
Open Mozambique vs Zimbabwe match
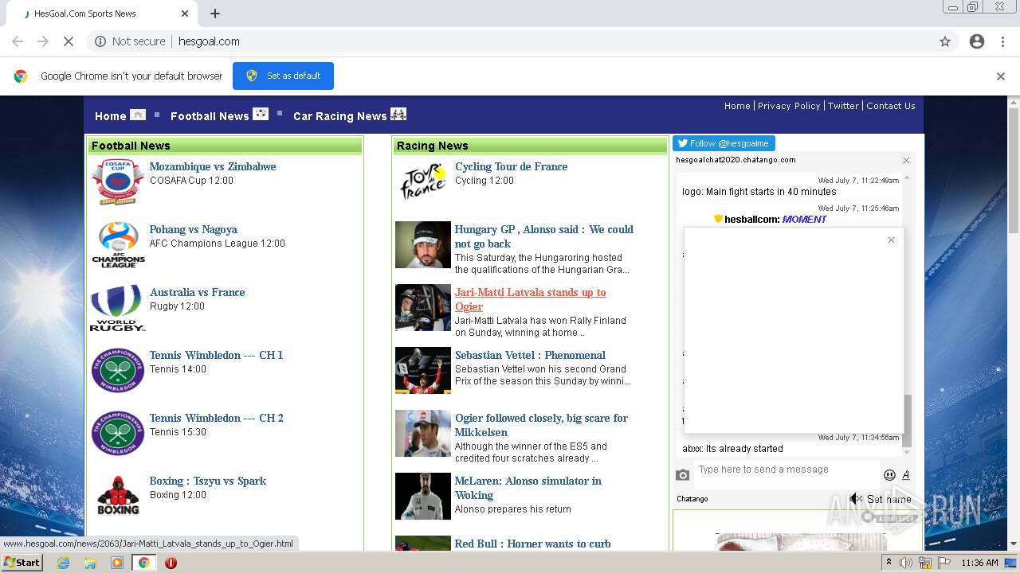pyautogui.click(x=213, y=166)
